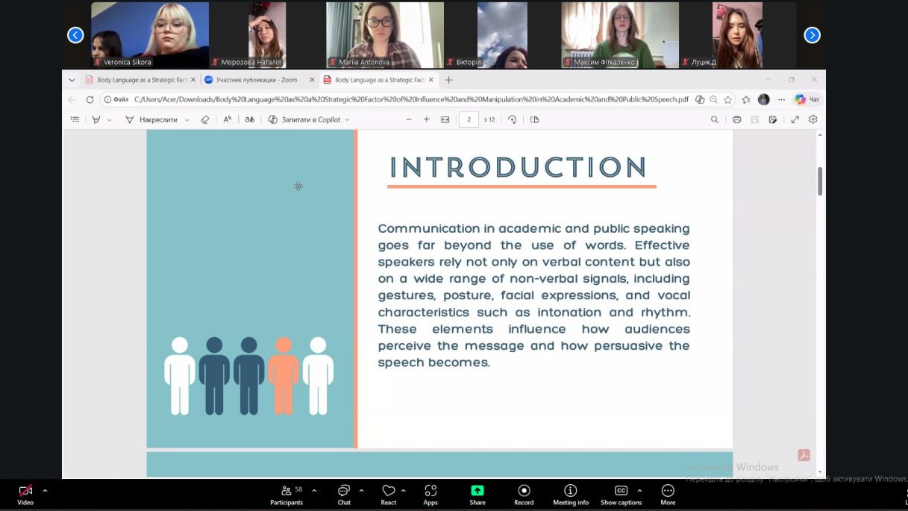Show next participants with right arrow

click(x=812, y=35)
